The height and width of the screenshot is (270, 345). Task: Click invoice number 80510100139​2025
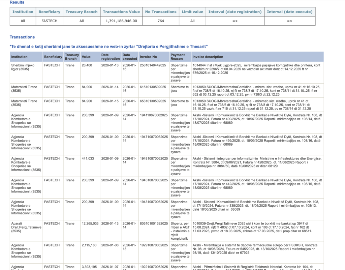[153, 223]
